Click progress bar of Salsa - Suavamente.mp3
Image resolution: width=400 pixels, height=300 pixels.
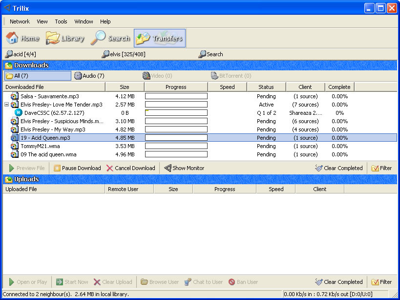[x=176, y=96]
